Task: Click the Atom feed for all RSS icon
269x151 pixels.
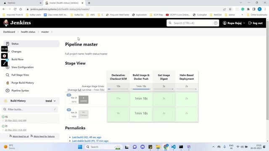Action: [x=11, y=136]
